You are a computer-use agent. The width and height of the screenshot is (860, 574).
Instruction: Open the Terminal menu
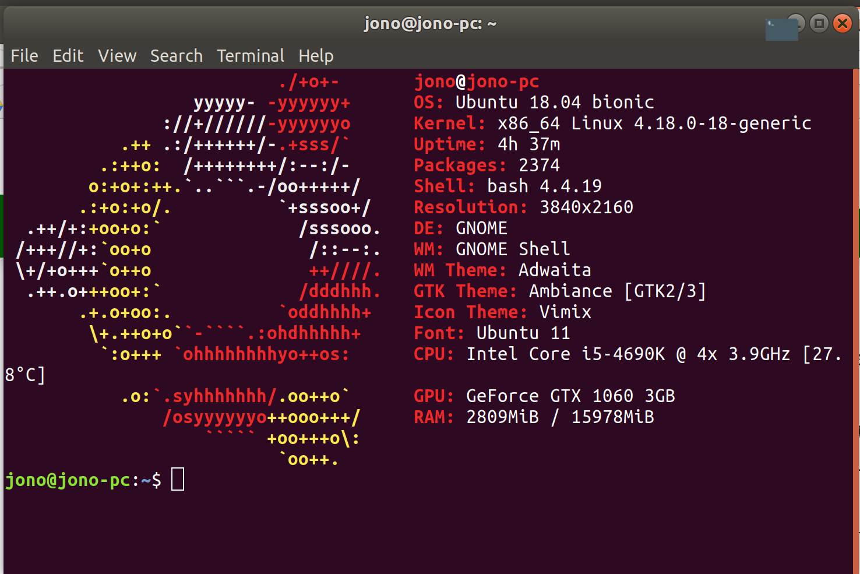click(x=250, y=55)
